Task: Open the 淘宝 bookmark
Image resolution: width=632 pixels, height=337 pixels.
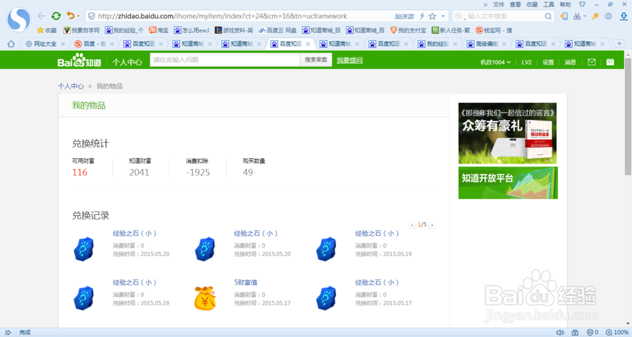Action: [159, 30]
